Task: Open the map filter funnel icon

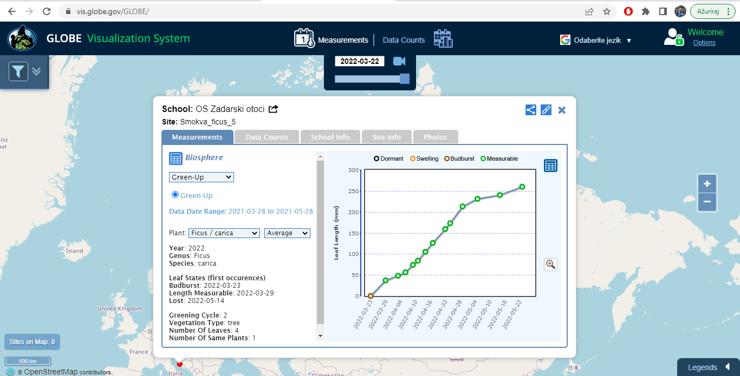Action: tap(18, 71)
